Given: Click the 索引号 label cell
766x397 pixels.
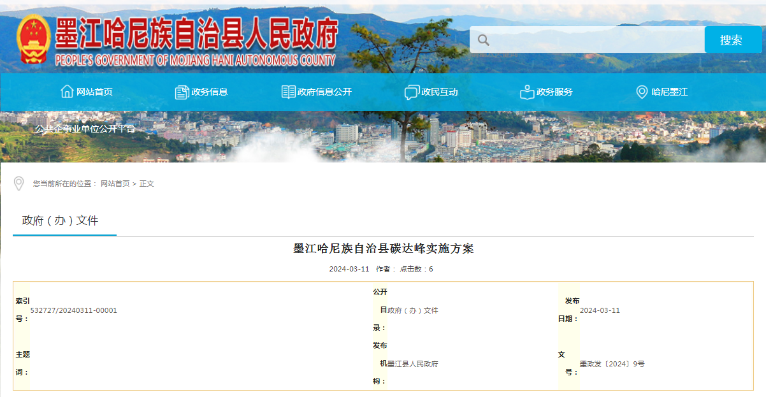Looking at the screenshot, I should click(22, 310).
